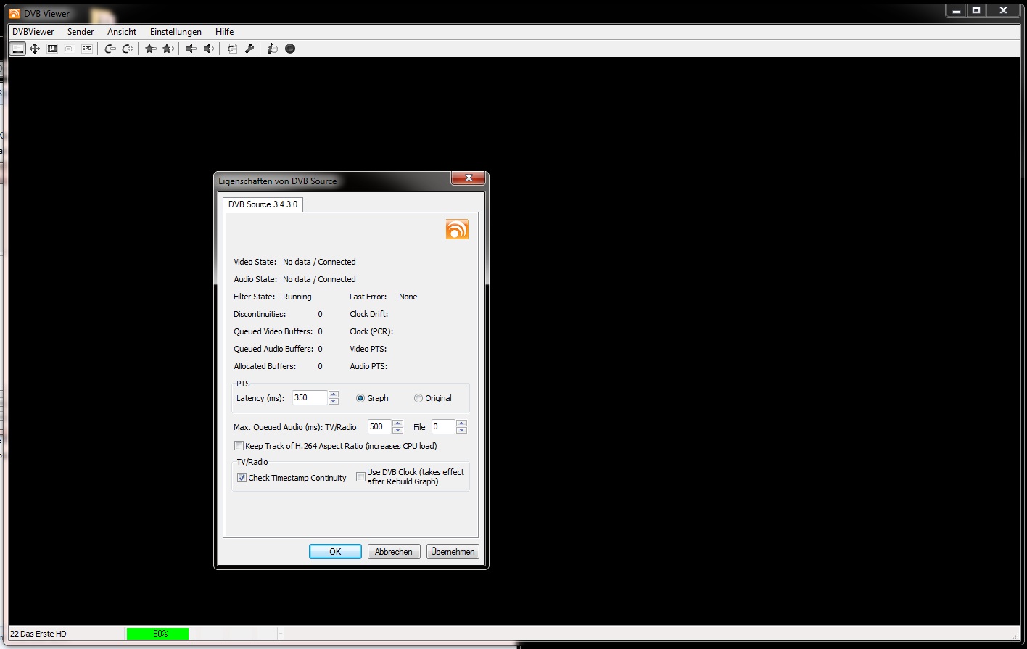Viewport: 1027px width, 649px height.
Task: Click status bar text 22 Das Erste HD
Action: tap(38, 634)
